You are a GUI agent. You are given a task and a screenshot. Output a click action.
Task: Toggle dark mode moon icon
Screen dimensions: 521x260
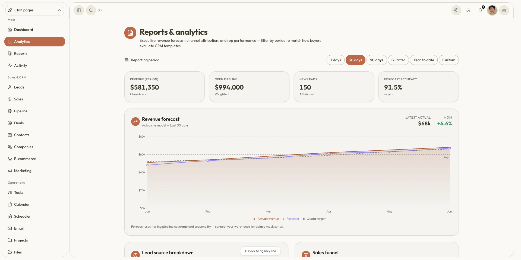coord(468,10)
